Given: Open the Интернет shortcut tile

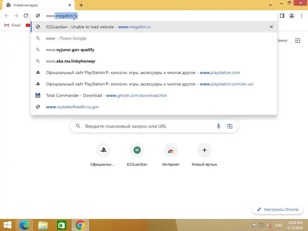Looking at the screenshot, I should [171, 155].
